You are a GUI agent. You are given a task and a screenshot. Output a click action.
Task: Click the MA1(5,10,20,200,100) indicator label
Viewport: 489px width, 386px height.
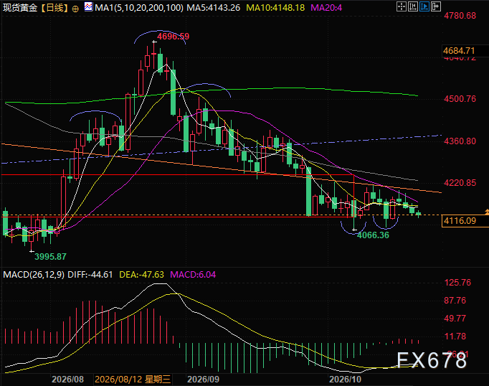(x=139, y=7)
